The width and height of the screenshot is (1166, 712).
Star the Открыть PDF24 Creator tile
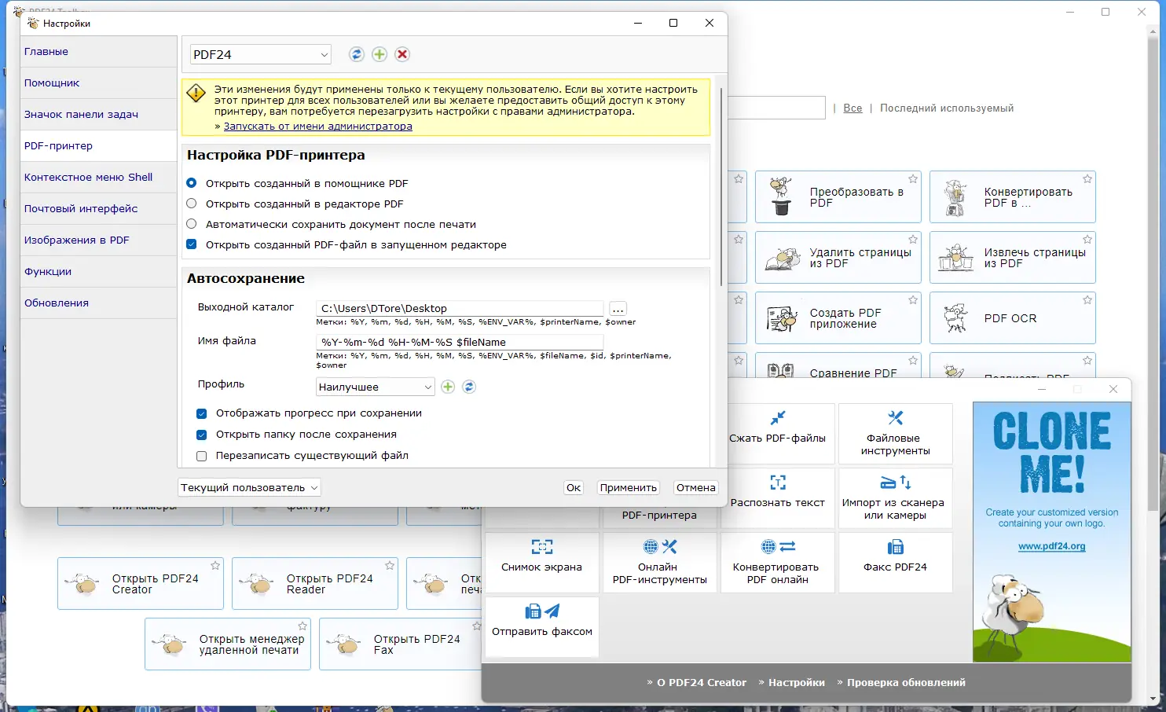click(x=215, y=566)
